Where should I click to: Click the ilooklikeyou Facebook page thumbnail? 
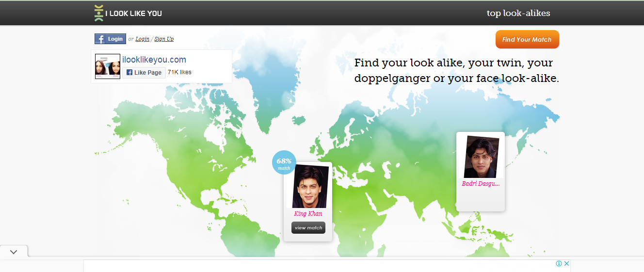[x=108, y=66]
